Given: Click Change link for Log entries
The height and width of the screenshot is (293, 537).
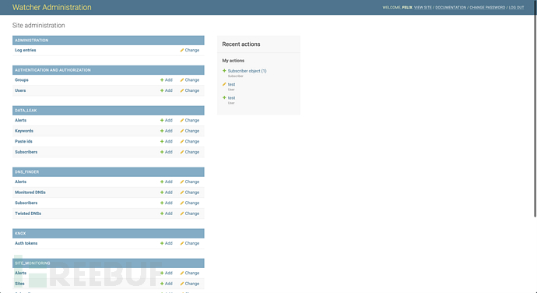Looking at the screenshot, I should point(190,50).
